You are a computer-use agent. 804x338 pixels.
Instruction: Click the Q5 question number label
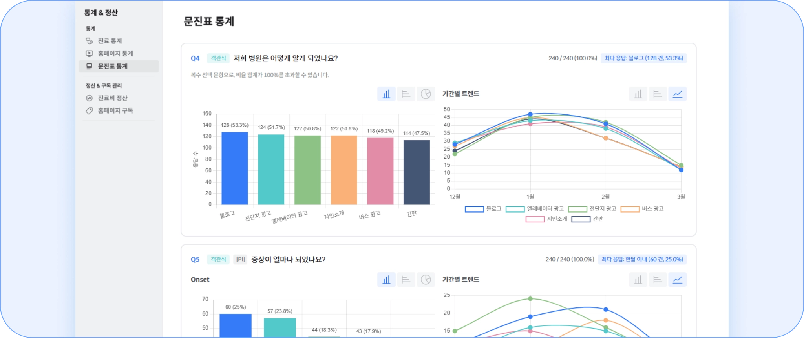(x=195, y=259)
